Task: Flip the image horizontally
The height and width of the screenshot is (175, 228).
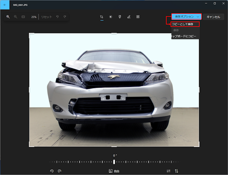Action: (169, 171)
